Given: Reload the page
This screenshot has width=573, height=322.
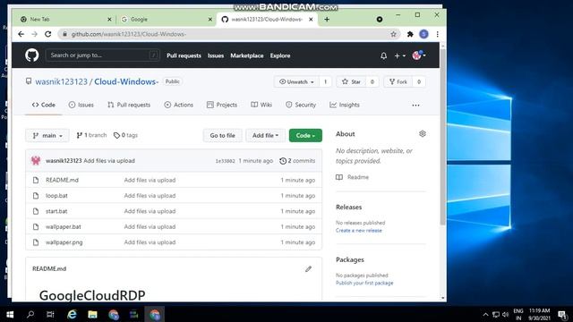Looking at the screenshot, I should (x=47, y=34).
